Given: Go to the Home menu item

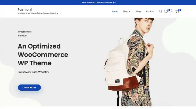Looking at the screenshot, I should point(114,11).
